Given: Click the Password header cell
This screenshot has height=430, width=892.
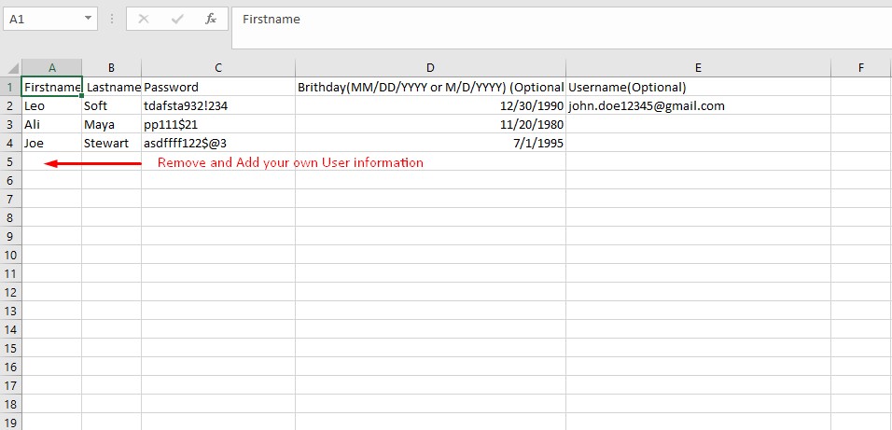Looking at the screenshot, I should pos(218,87).
